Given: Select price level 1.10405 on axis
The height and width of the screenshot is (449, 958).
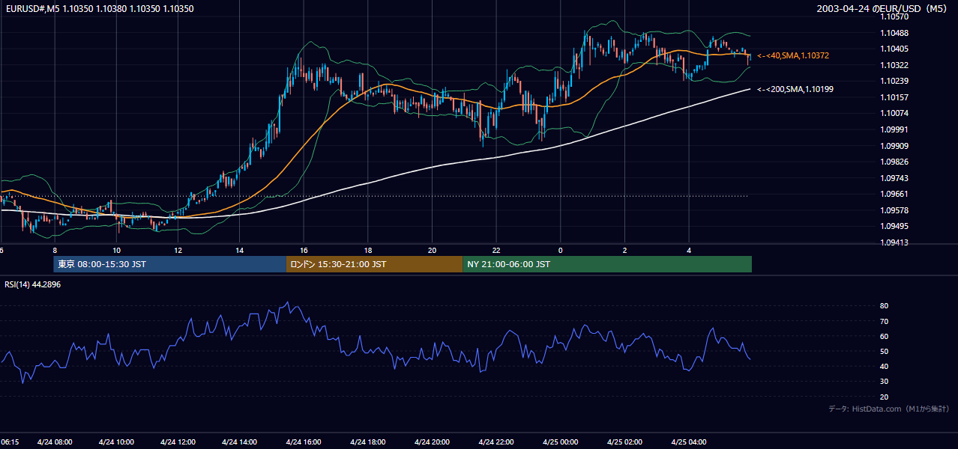Looking at the screenshot, I should coord(894,49).
